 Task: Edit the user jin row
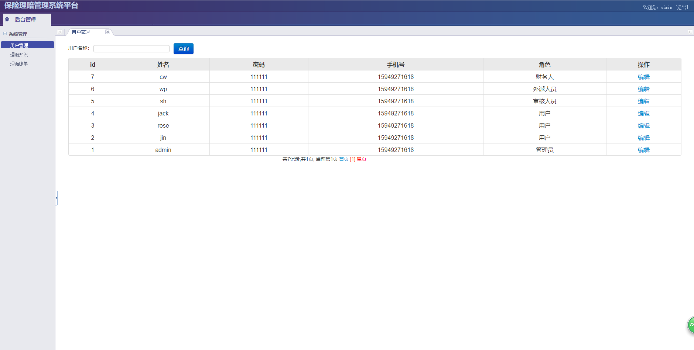pyautogui.click(x=643, y=138)
